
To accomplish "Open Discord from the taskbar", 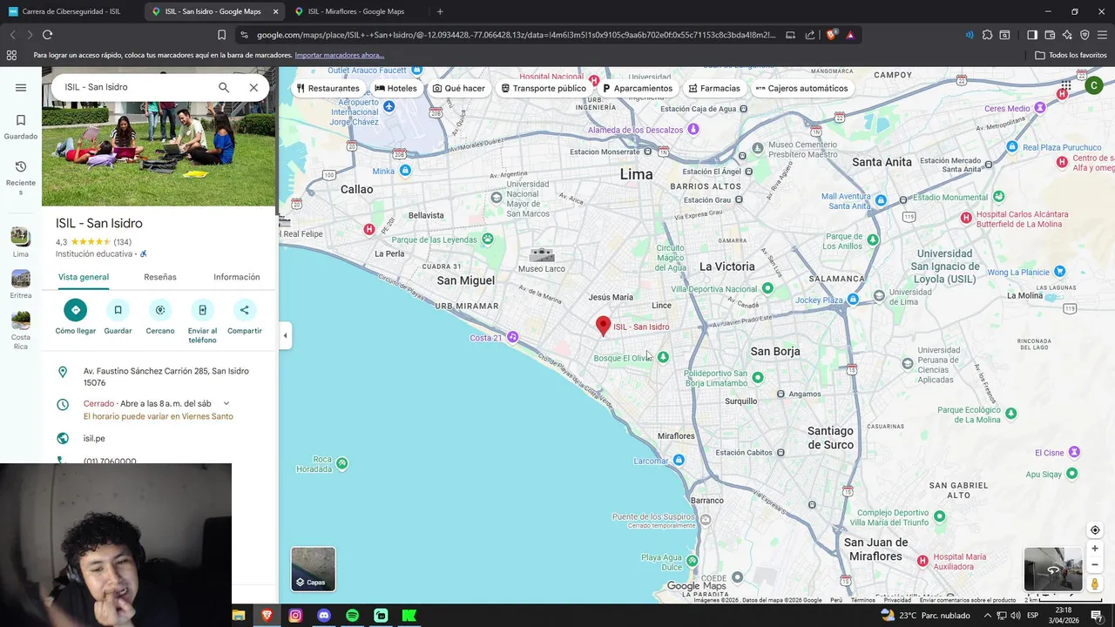I will point(324,616).
